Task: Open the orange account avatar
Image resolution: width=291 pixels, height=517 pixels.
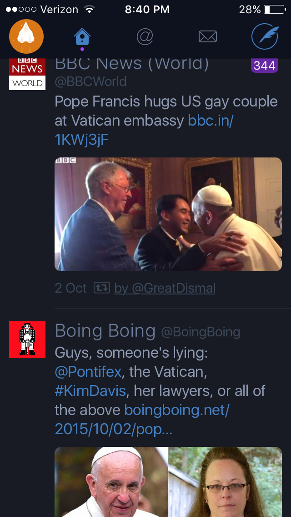Action: 26,36
